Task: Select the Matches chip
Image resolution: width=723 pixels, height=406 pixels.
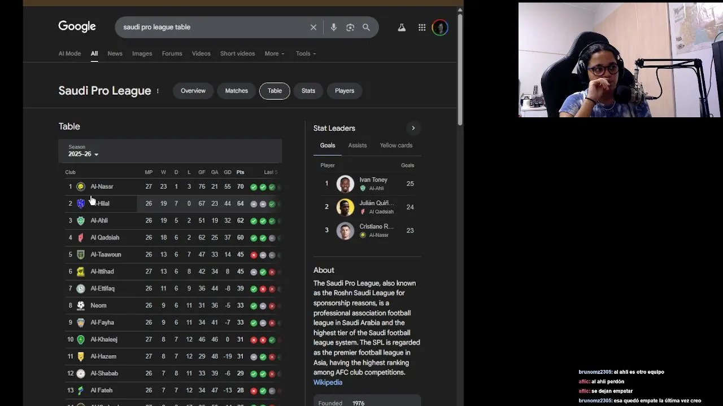Action: (236, 91)
